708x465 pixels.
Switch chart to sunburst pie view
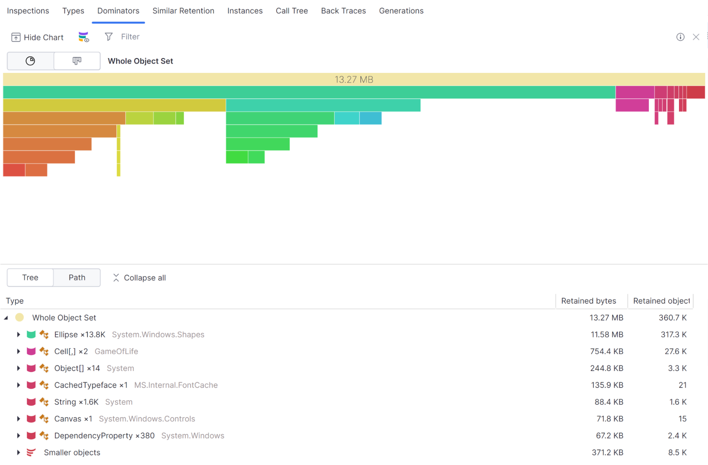click(30, 61)
